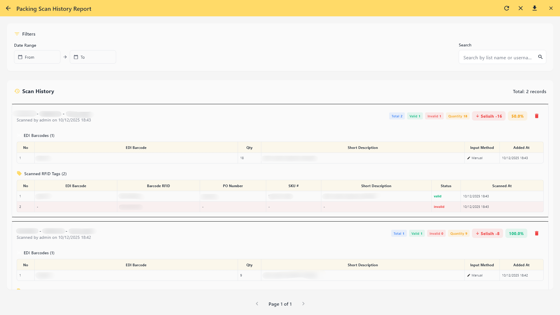Focus the list name search field
The image size is (560, 315).
497,58
